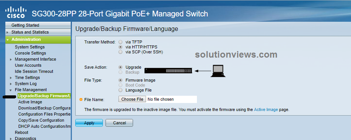
Task: Click the Cisco logo
Action: point(16,12)
